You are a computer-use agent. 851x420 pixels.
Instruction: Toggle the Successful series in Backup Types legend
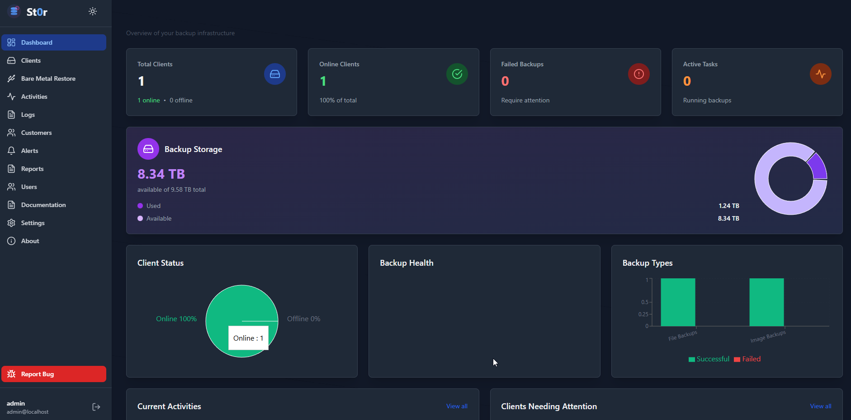pyautogui.click(x=708, y=359)
